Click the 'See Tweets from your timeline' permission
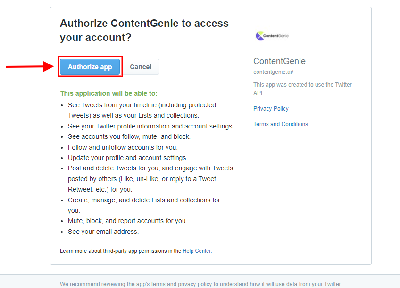The width and height of the screenshot is (400, 288). pos(142,110)
